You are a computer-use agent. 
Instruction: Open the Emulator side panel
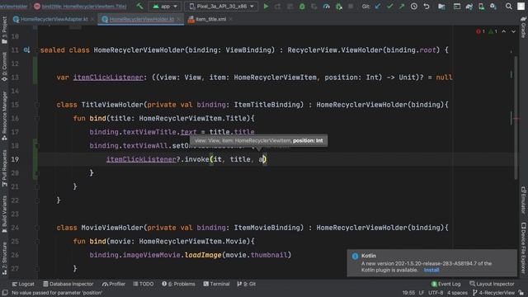523,200
